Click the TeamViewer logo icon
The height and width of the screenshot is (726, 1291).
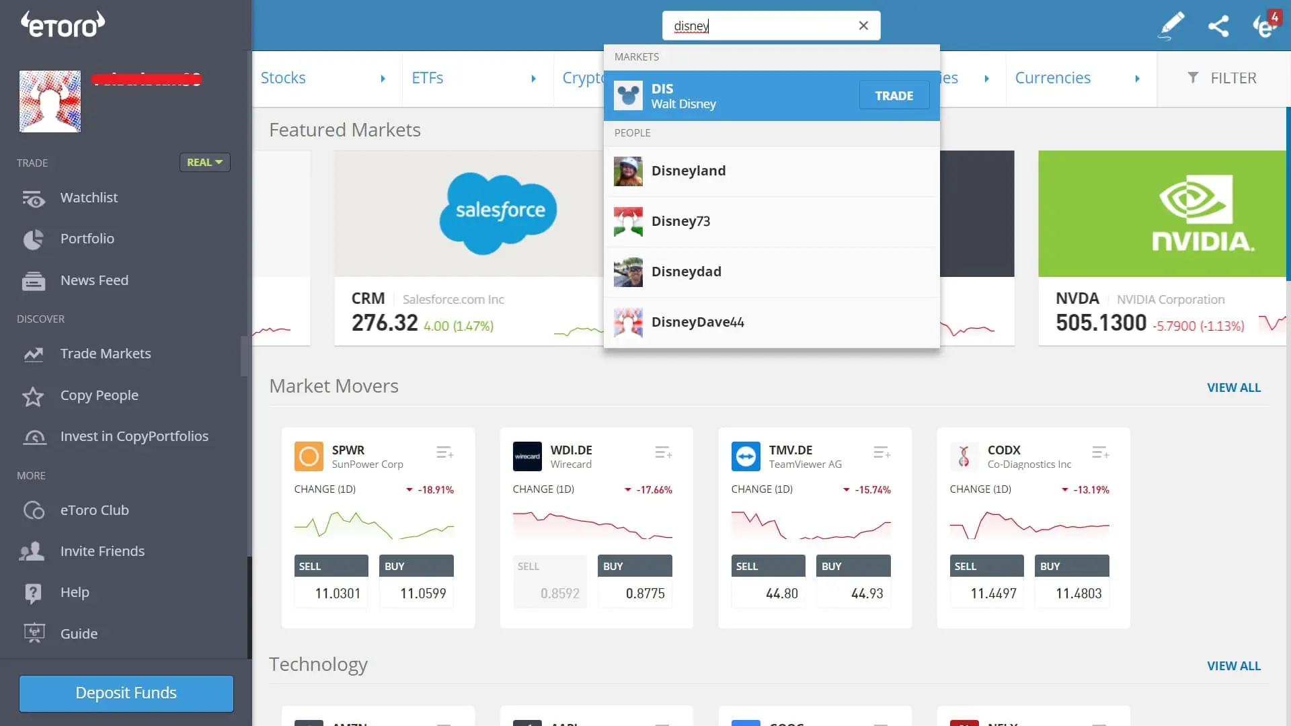[746, 456]
